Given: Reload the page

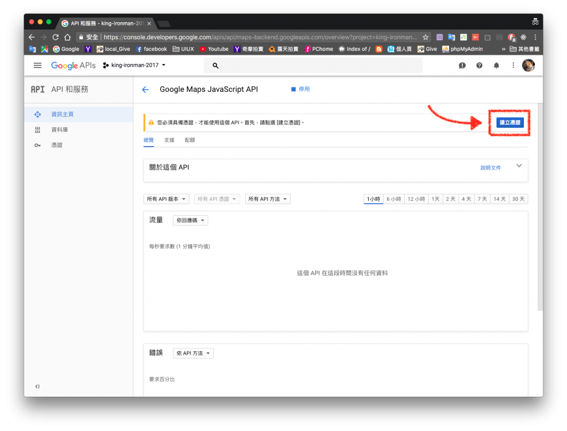Looking at the screenshot, I should pyautogui.click(x=55, y=37).
